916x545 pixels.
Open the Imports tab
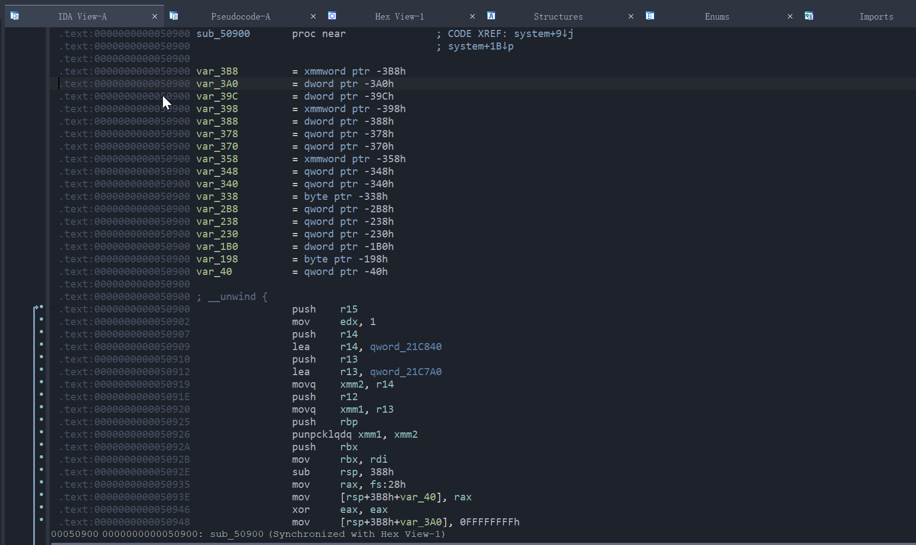(876, 16)
